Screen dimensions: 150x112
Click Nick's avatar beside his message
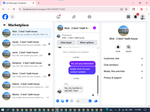[x=59, y=91]
